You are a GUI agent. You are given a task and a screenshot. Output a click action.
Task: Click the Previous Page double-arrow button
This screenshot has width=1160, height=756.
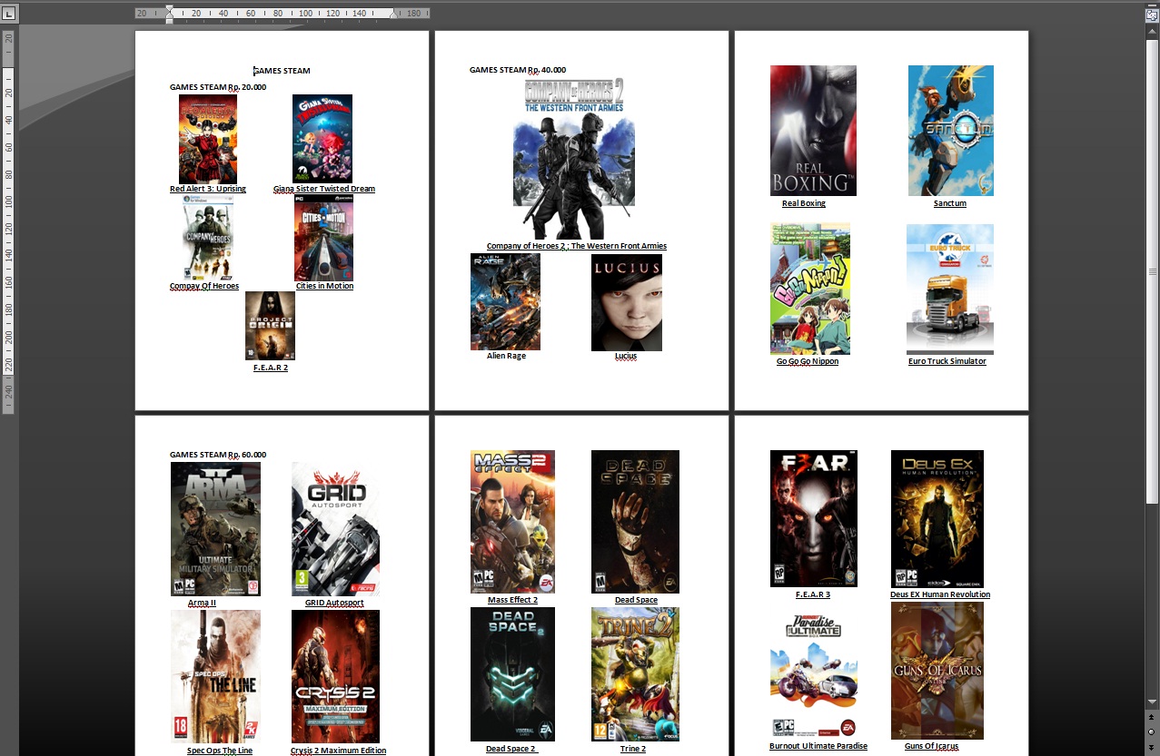(x=1152, y=718)
